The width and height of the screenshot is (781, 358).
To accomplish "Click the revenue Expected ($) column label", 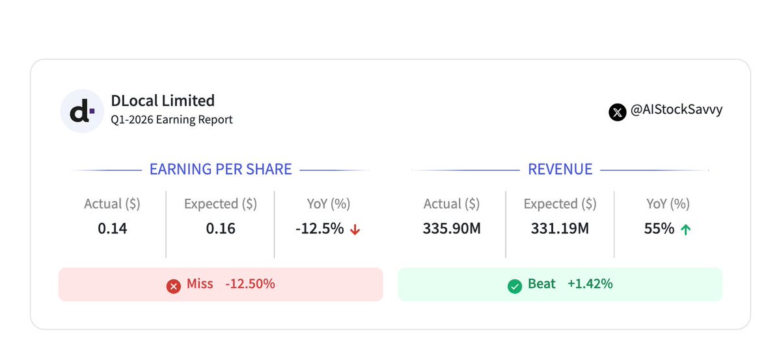I will [560, 204].
